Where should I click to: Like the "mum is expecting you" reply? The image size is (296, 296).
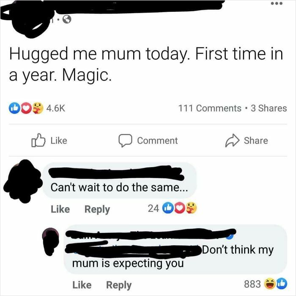coord(82,285)
